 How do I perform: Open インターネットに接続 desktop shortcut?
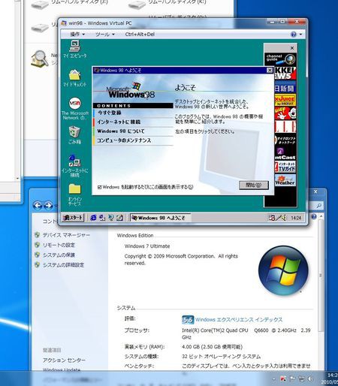tap(74, 166)
